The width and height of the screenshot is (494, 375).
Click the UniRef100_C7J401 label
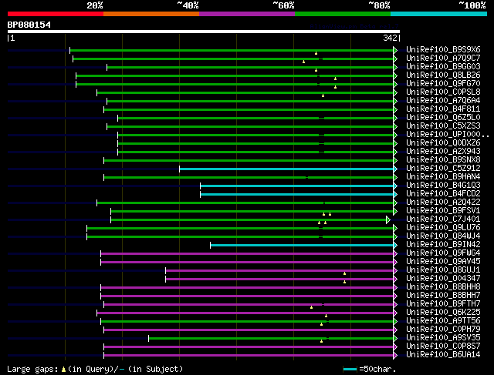(x=443, y=219)
